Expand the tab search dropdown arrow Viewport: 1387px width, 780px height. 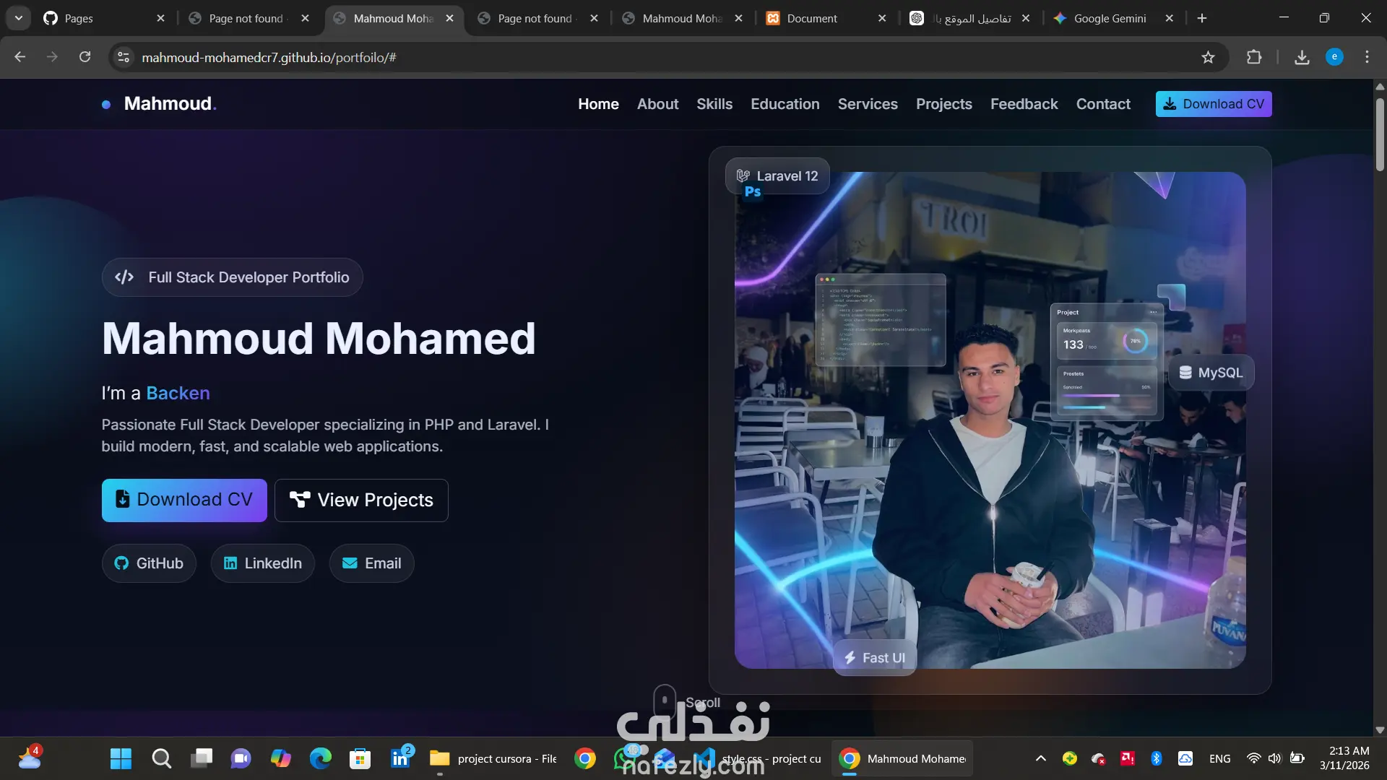click(x=19, y=18)
